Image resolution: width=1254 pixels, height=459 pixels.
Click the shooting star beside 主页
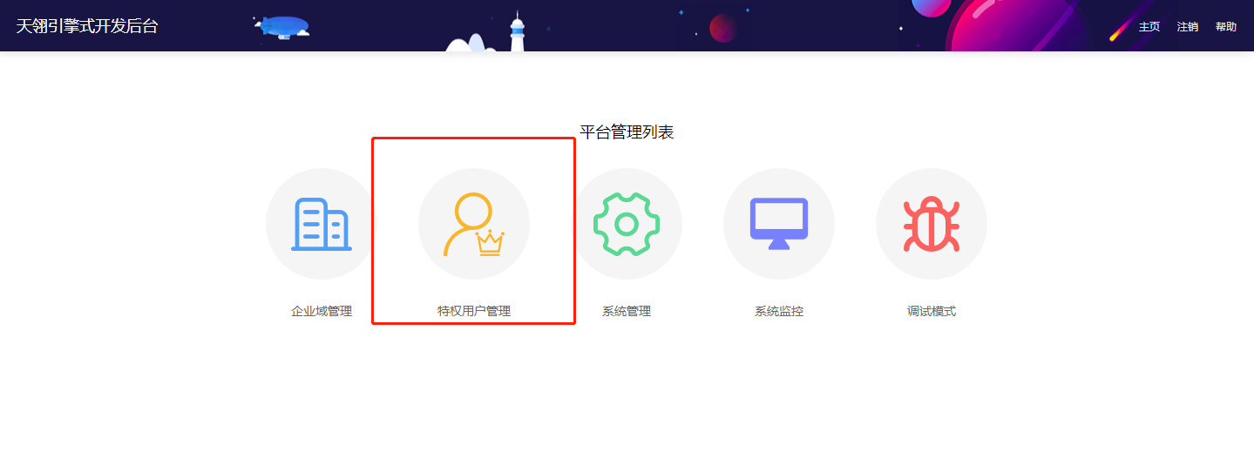(1120, 32)
